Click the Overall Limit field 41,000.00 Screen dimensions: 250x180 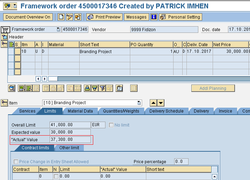[x=70, y=125]
